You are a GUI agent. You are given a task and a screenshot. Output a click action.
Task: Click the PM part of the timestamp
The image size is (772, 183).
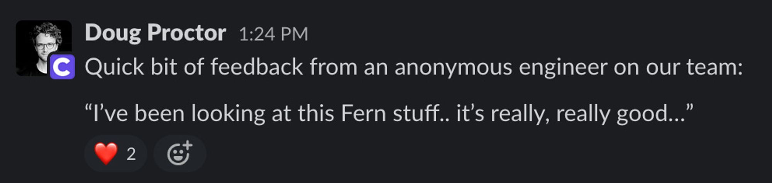point(294,35)
